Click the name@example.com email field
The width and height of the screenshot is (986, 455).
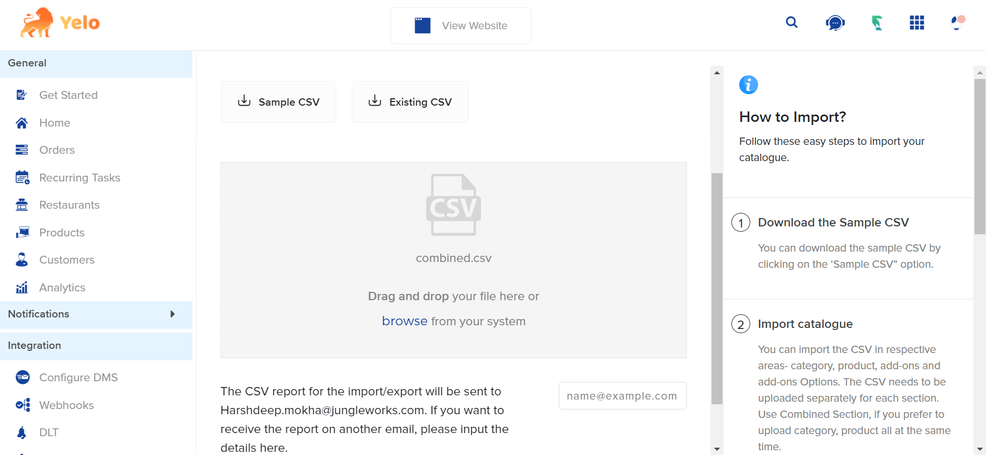[622, 396]
